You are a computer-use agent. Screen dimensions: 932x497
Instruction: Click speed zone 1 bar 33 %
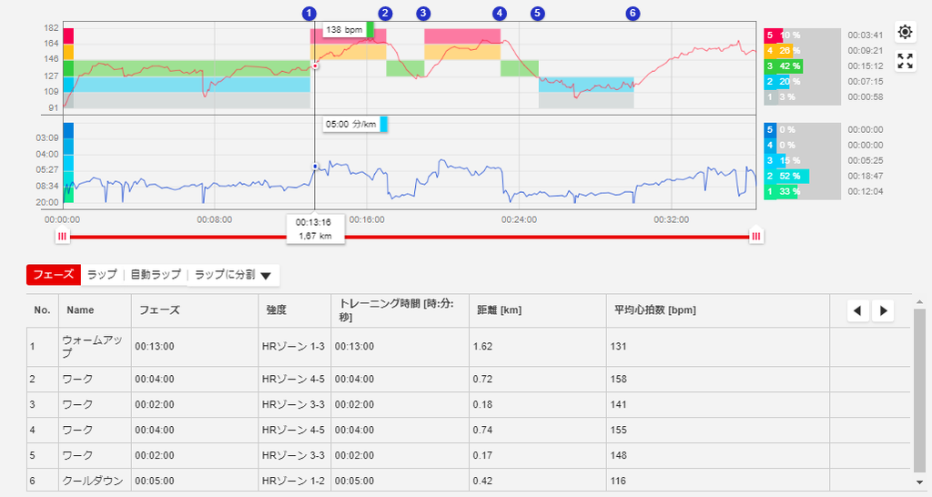coord(802,191)
